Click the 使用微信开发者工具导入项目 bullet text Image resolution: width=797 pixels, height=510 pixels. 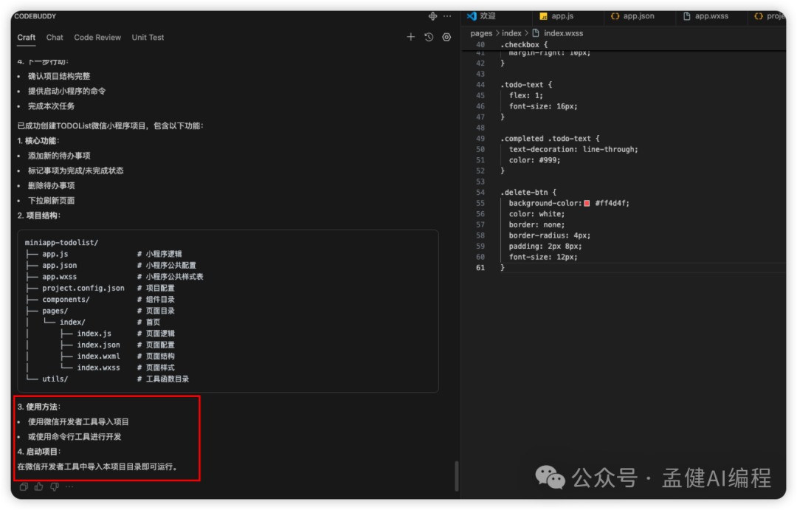(78, 422)
